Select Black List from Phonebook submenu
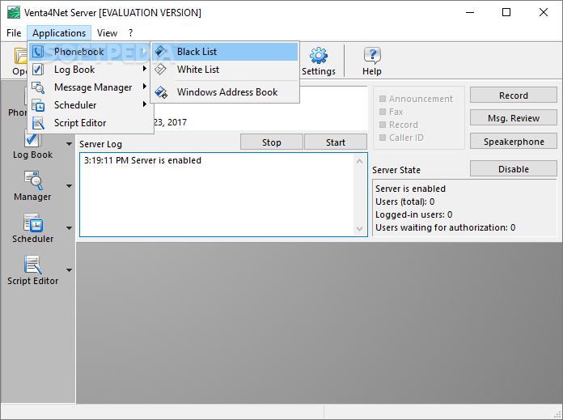Image resolution: width=563 pixels, height=420 pixels. (225, 52)
